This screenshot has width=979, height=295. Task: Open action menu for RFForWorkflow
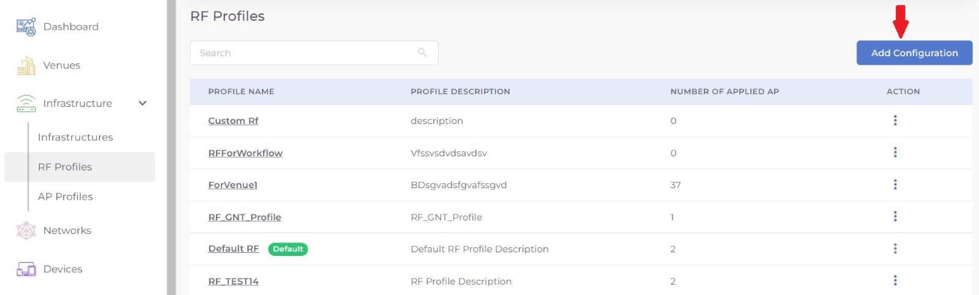[x=895, y=152]
